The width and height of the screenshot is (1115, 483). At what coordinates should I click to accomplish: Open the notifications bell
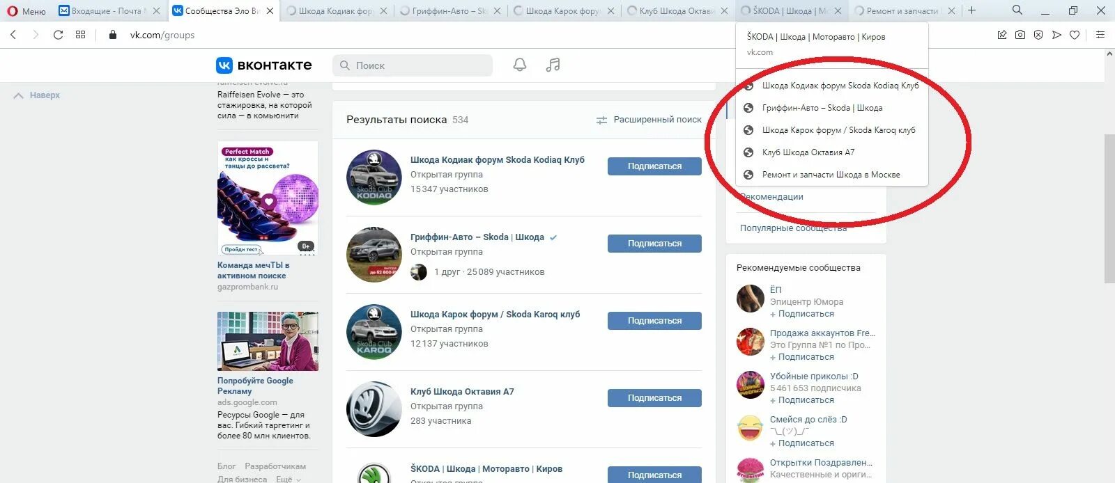(x=520, y=65)
